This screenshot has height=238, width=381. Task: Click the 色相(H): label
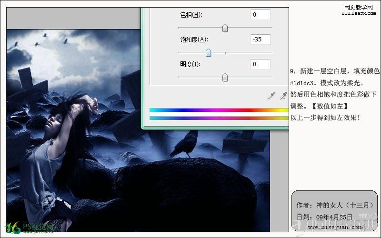191,15
